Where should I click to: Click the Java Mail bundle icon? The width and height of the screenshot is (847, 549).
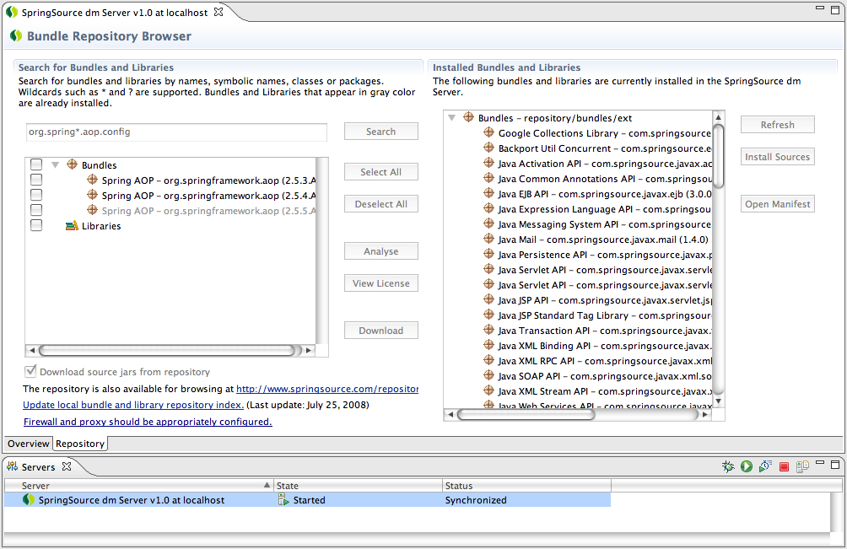488,239
